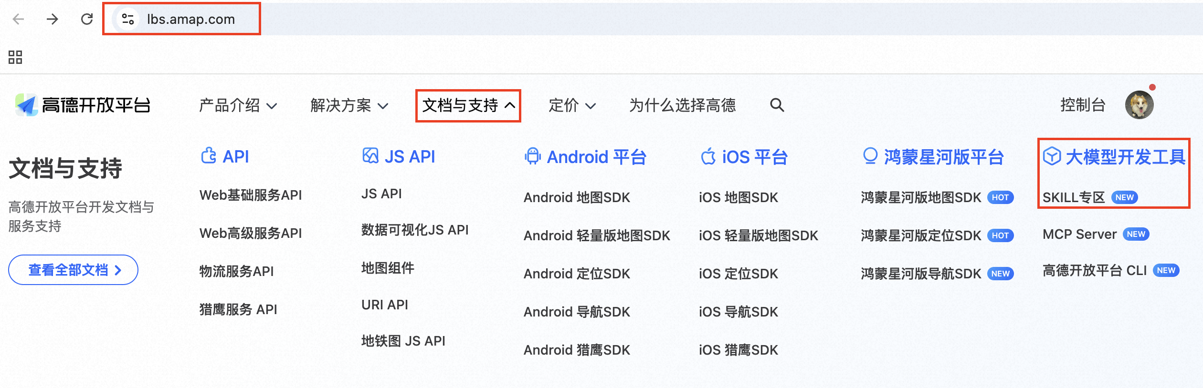1203x388 pixels.
Task: Open Web基础服务API docs
Action: [x=251, y=195]
